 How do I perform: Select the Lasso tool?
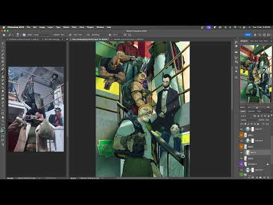tap(3, 51)
